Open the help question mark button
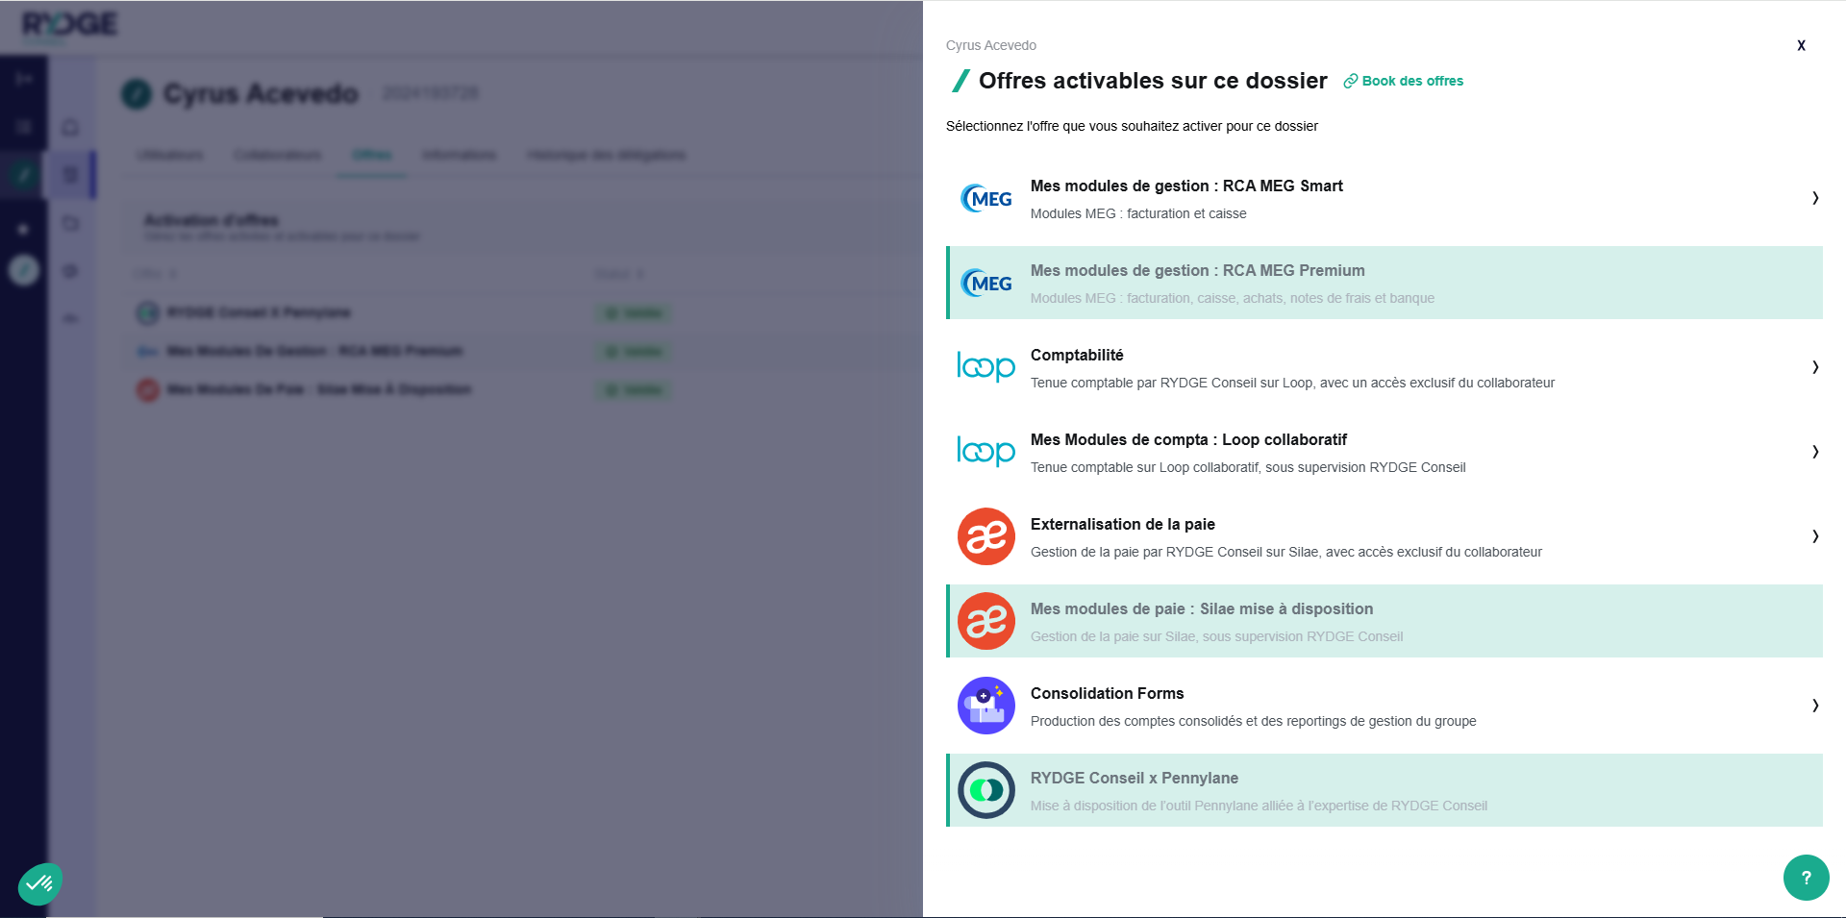 tap(1807, 878)
